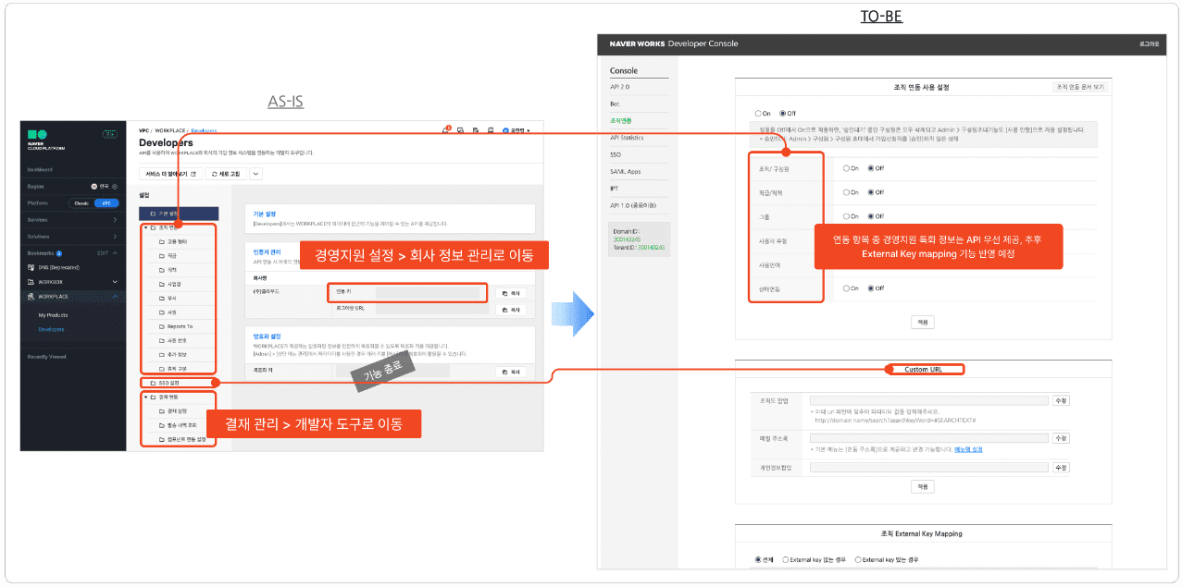The image size is (1182, 587).
Task: Click the Naver Cloud Platform logo
Action: point(39,141)
